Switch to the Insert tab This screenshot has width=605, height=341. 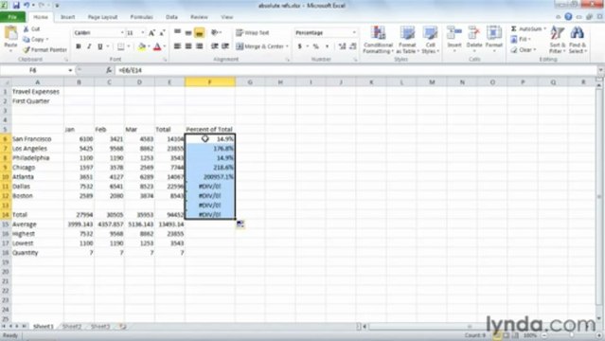pos(67,17)
